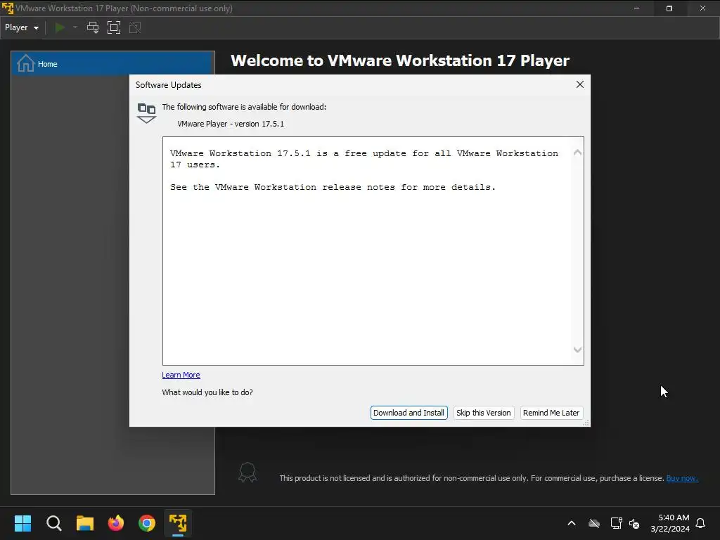This screenshot has width=720, height=540.
Task: Expand the power options dropdown arrow
Action: tap(75, 27)
